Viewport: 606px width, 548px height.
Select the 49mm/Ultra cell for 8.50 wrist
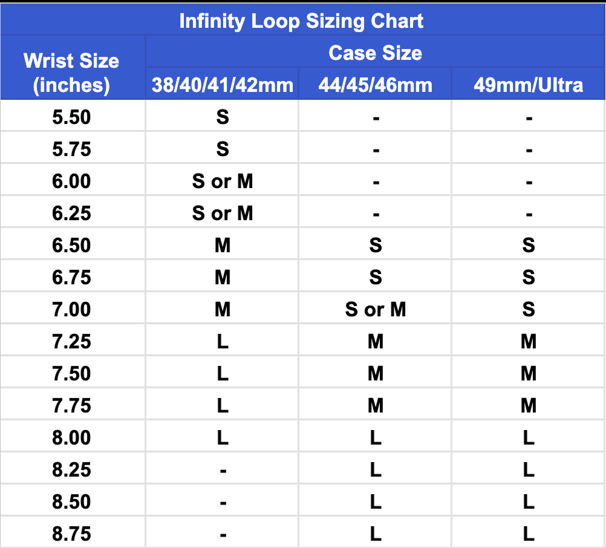528,501
